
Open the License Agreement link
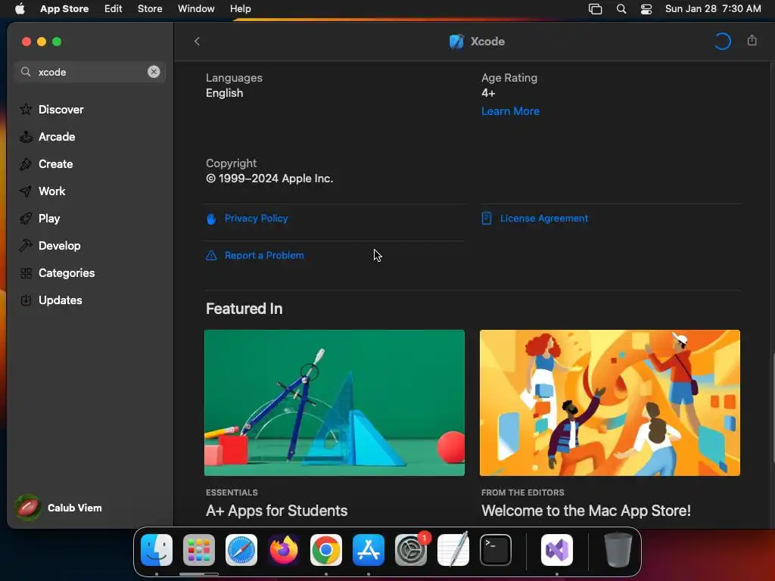[543, 219]
